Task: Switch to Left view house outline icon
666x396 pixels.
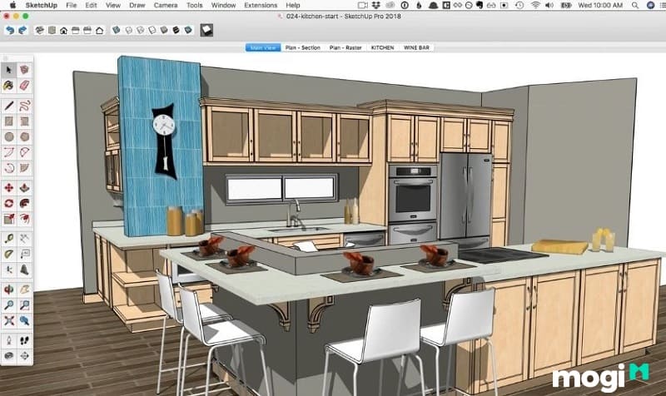Action: 99,30
